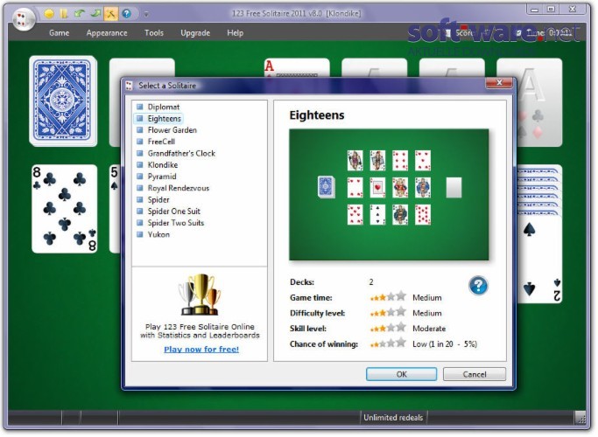
Task: Select Royal Rendezvous in the list
Action: point(178,188)
